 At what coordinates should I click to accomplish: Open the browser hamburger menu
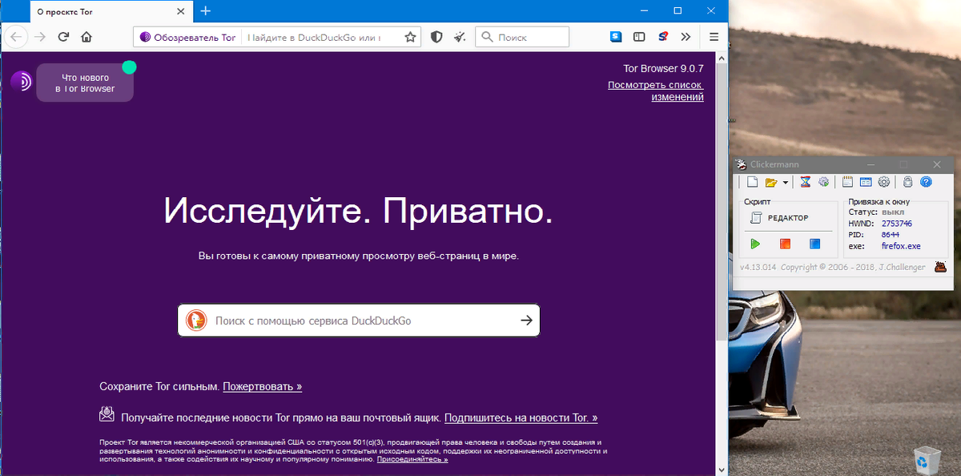714,37
